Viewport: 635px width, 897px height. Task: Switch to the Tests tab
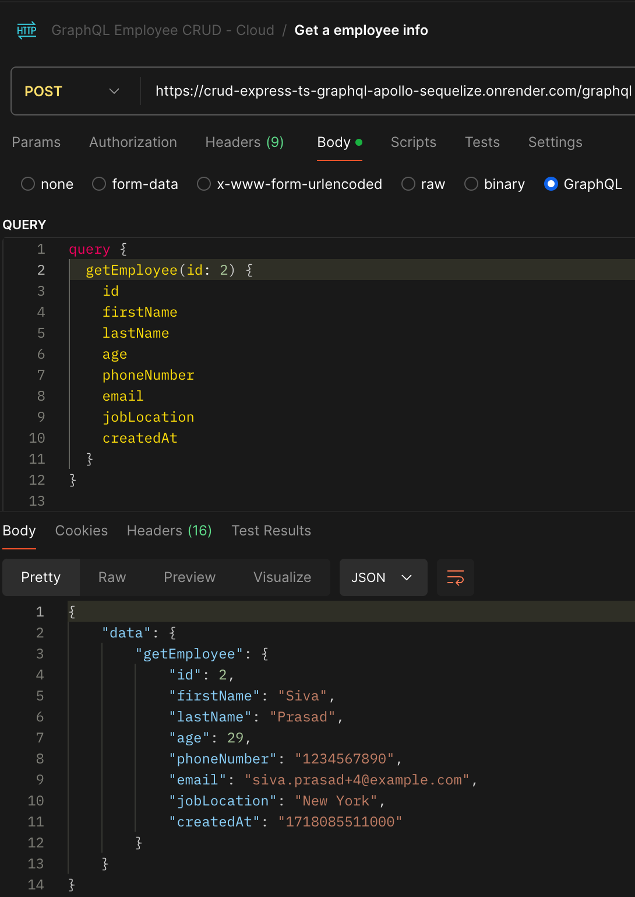482,142
